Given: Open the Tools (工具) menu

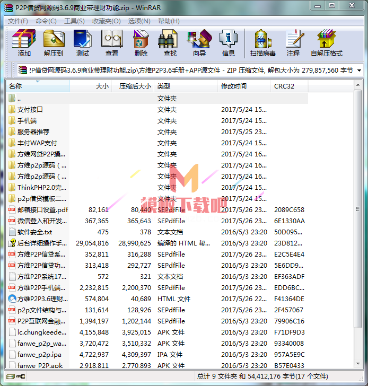Looking at the screenshot, I should (74, 21).
